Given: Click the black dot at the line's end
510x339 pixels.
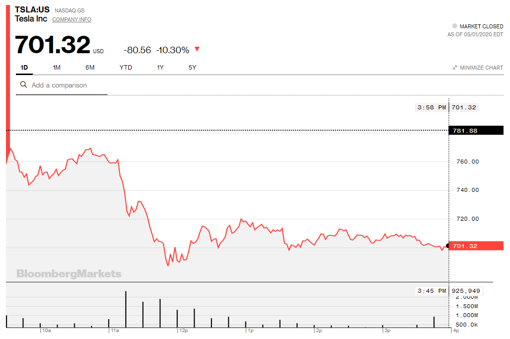Looking at the screenshot, I should point(448,246).
